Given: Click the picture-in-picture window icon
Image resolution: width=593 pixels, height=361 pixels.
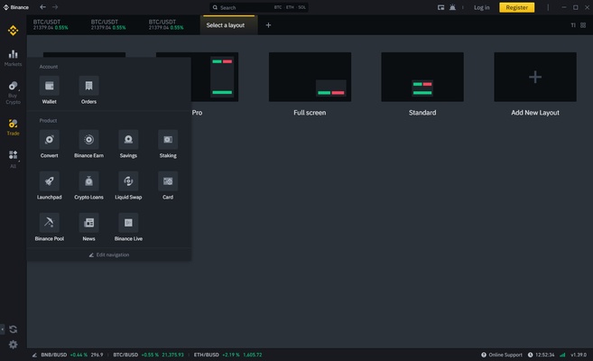Looking at the screenshot, I should click(x=441, y=7).
